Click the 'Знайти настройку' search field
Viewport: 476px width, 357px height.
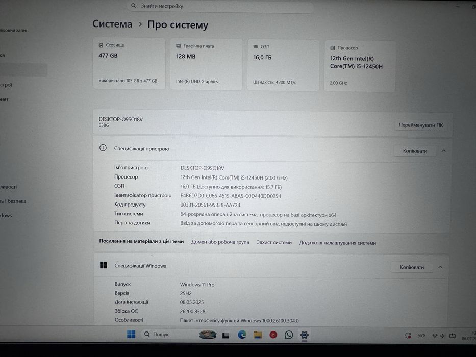pos(220,6)
